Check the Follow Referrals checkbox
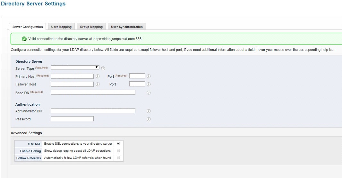The width and height of the screenshot is (342, 178). pyautogui.click(x=118, y=158)
